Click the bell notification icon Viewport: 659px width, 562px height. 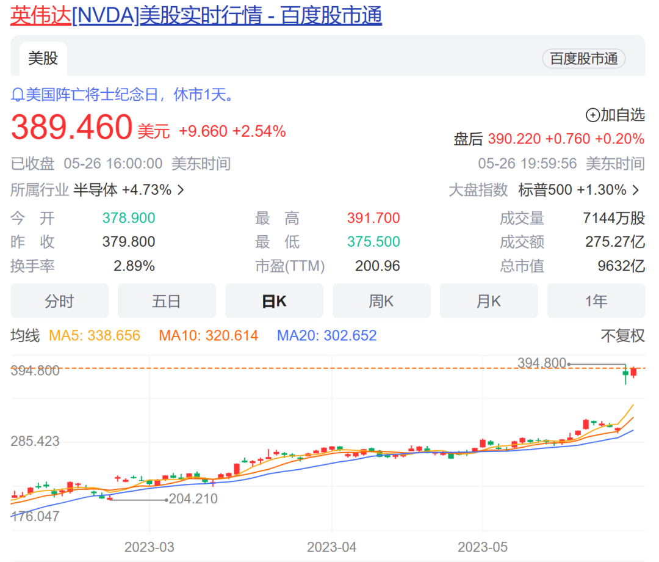17,95
